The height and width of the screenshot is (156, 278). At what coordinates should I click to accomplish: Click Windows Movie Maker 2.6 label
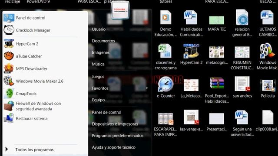(40, 81)
